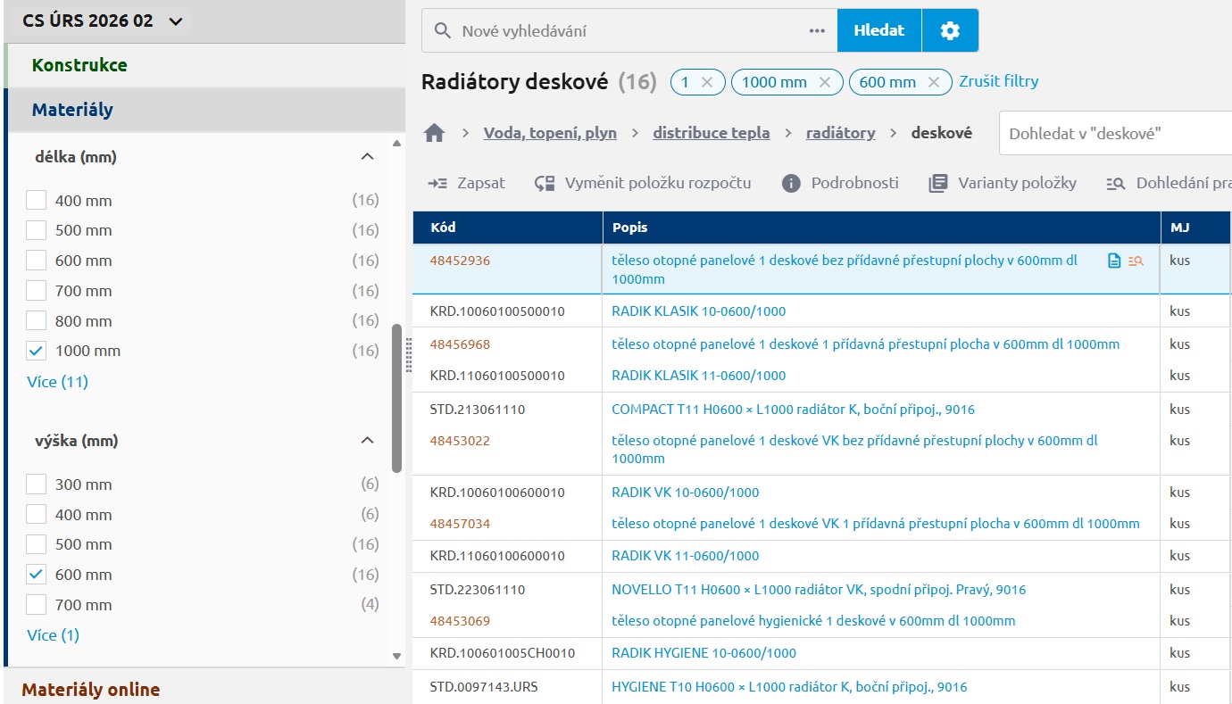The image size is (1232, 704).
Task: Click the panel splitter grip handle
Action: (x=409, y=354)
